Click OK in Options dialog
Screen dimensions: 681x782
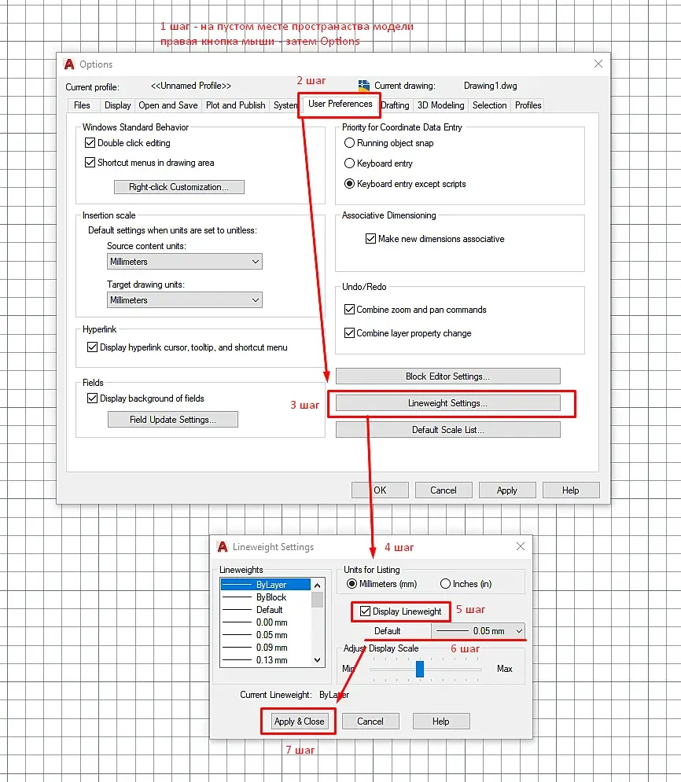click(x=380, y=490)
